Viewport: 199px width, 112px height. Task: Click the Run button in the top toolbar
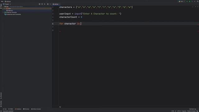click(187, 1)
